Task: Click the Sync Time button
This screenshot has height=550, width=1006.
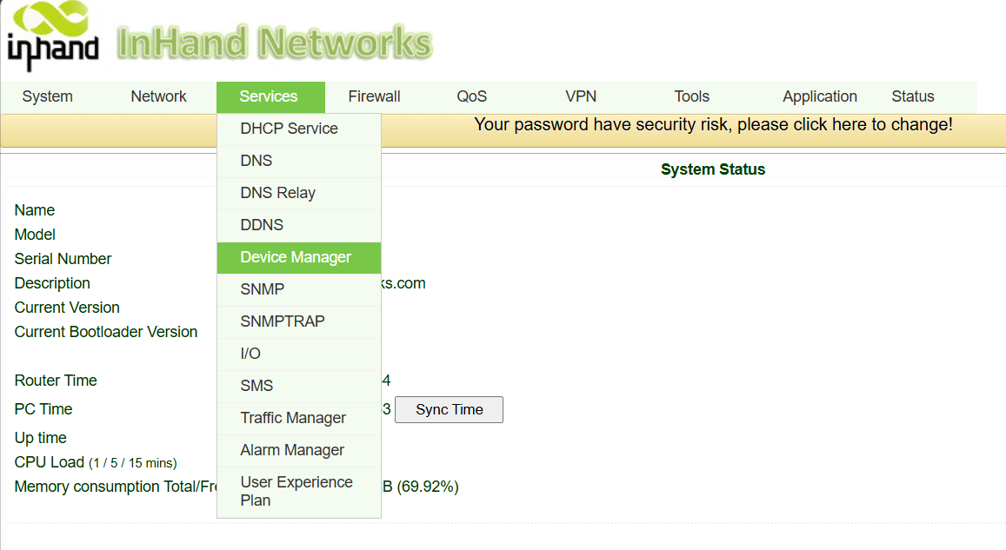Action: coord(450,409)
